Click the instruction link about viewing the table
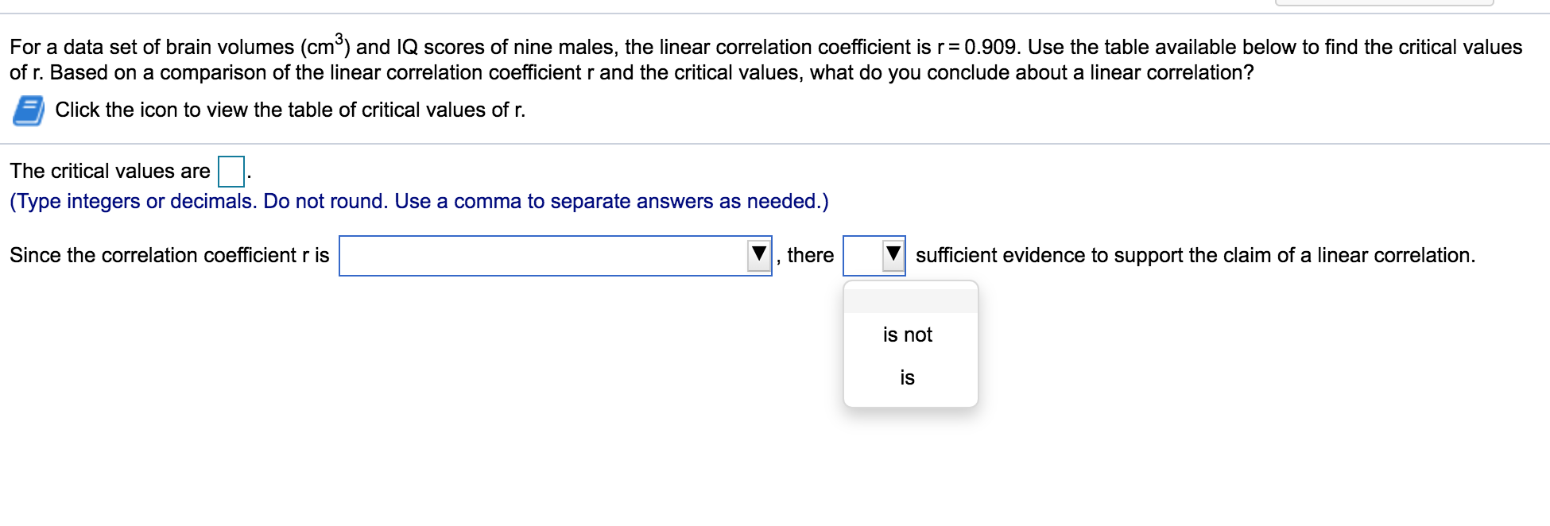 pyautogui.click(x=289, y=110)
